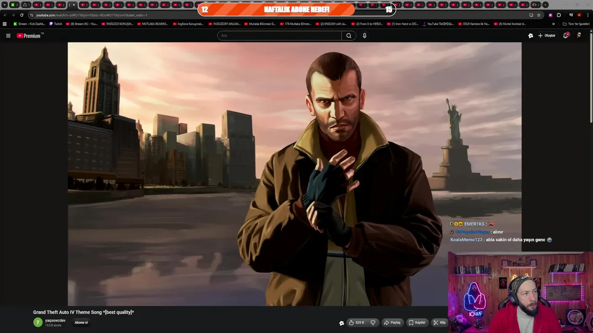Click the sparkle icon beside the like button
This screenshot has width=593, height=333.
[x=341, y=323]
